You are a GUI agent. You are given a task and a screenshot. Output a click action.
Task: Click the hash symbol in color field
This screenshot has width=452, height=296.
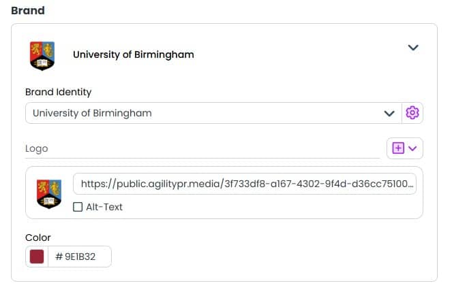pyautogui.click(x=59, y=257)
